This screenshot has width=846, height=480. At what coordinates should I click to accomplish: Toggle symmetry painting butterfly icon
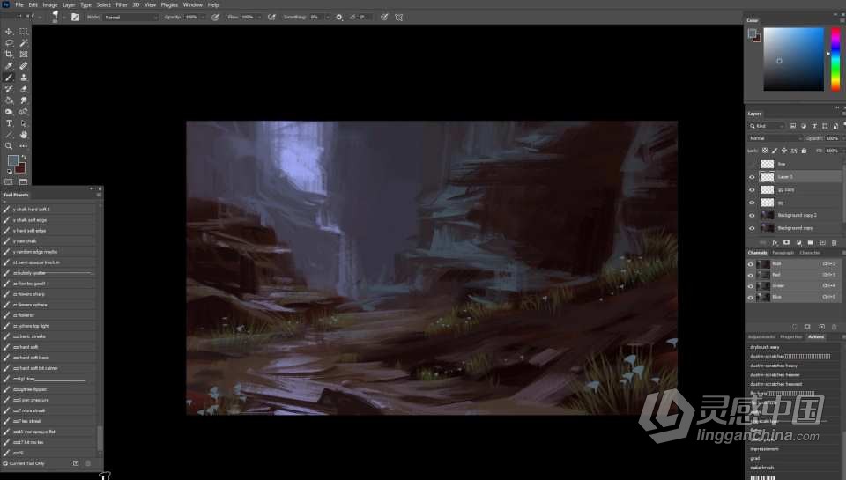click(398, 18)
